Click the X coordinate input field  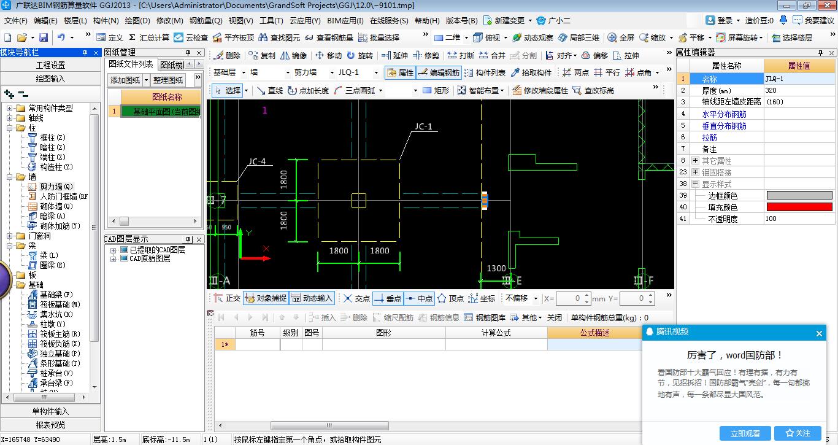click(x=573, y=298)
